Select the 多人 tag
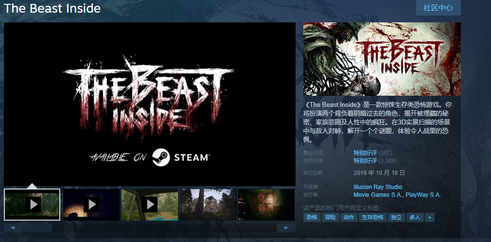The image size is (491, 242). [x=415, y=217]
